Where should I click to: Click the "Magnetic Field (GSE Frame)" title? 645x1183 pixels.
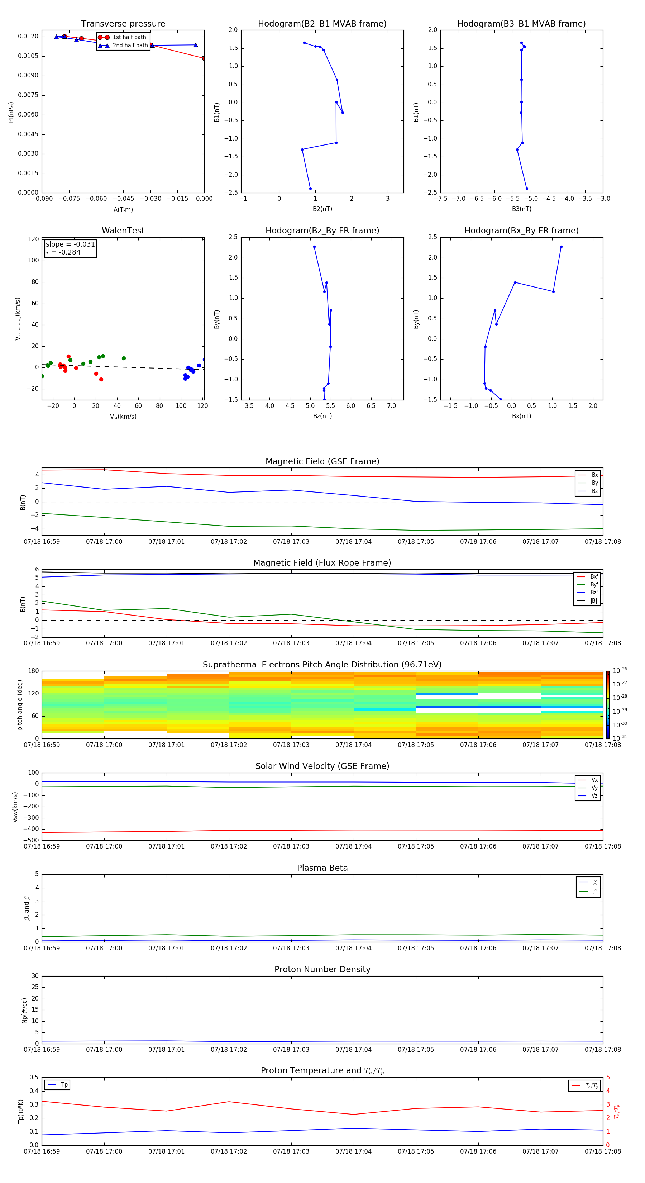(x=322, y=461)
